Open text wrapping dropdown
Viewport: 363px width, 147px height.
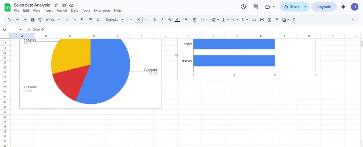235,20
